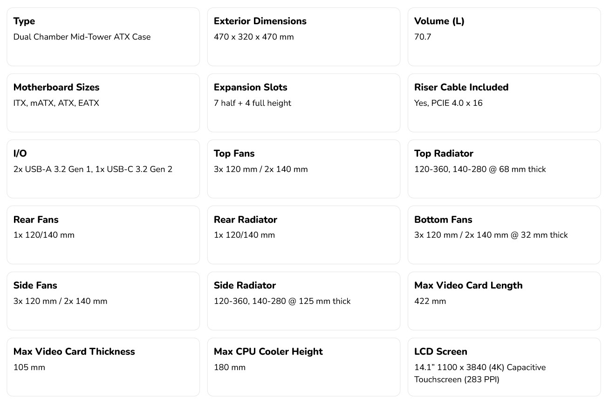The width and height of the screenshot is (609, 399).
Task: Click the I/O specification card
Action: click(x=103, y=169)
